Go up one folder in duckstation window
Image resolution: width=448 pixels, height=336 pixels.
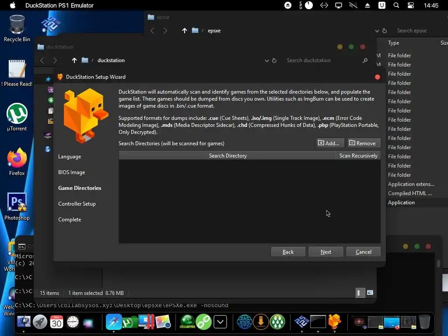click(74, 60)
